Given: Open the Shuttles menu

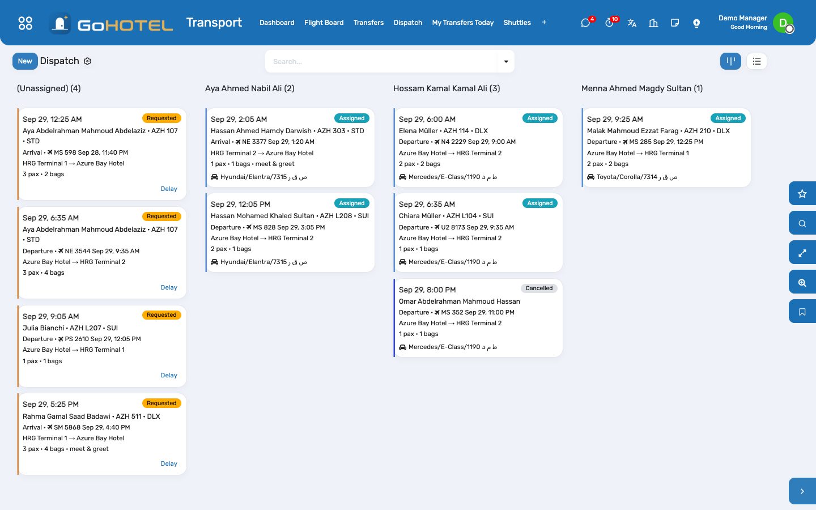Looking at the screenshot, I should coord(517,23).
